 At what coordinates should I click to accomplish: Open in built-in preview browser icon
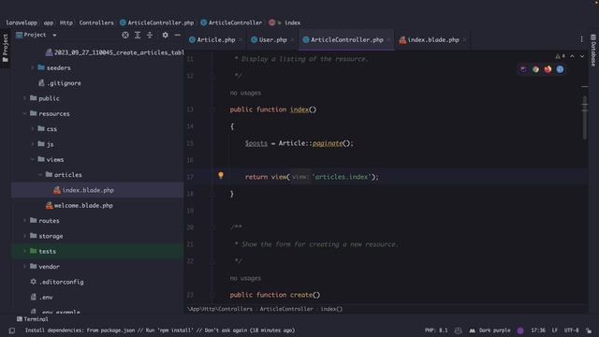pyautogui.click(x=523, y=69)
